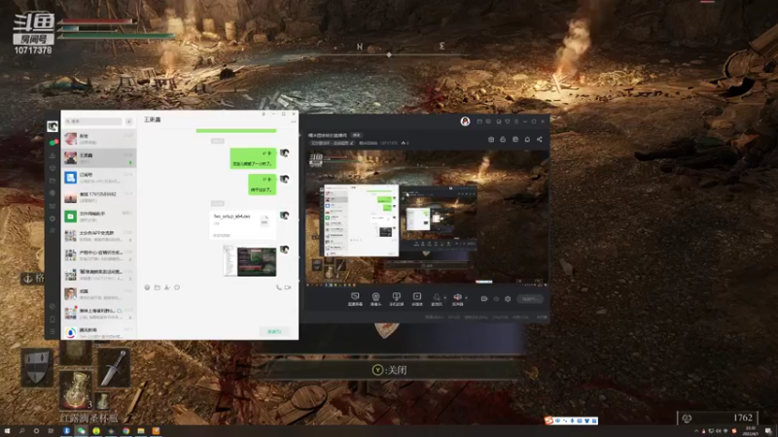The image size is (778, 437).
Task: Open Windows taskbar search
Action: point(21,431)
